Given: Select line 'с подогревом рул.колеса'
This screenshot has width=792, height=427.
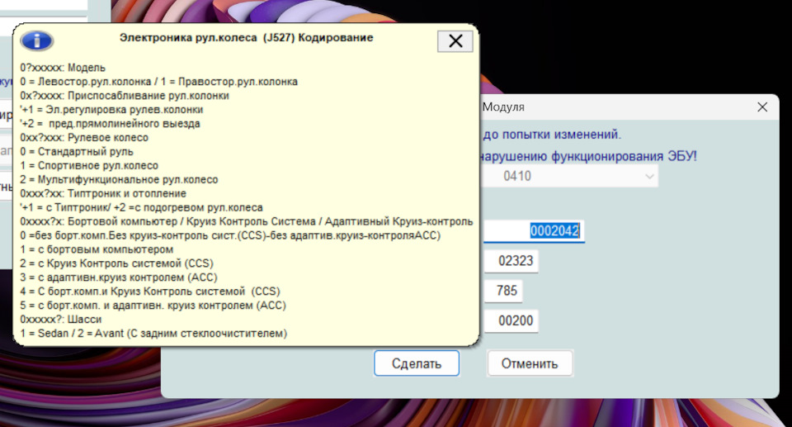Looking at the screenshot, I should pos(141,208).
